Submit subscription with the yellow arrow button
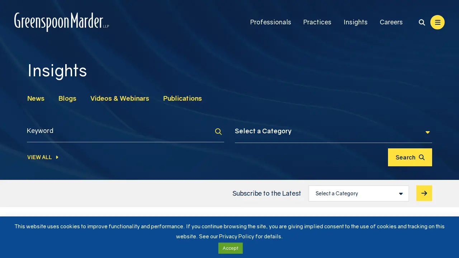The width and height of the screenshot is (459, 258). [x=424, y=193]
